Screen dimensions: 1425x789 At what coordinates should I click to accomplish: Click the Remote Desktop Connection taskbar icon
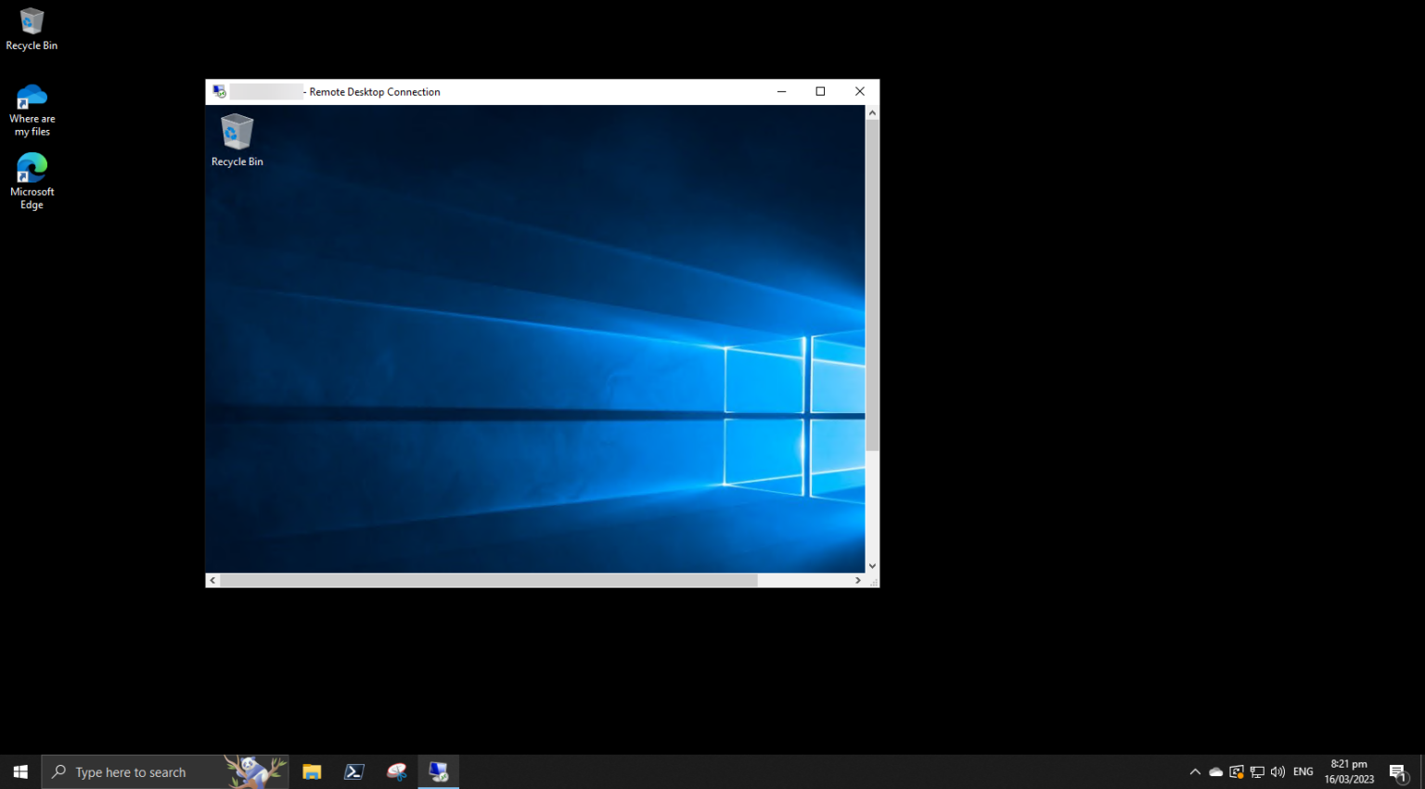pos(439,771)
